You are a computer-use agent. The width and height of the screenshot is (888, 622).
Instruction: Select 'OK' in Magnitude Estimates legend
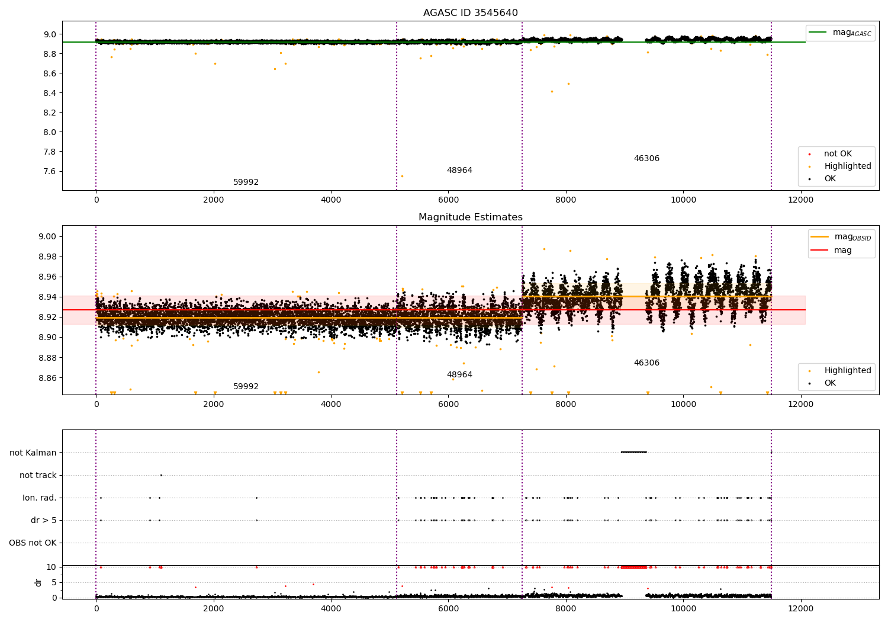click(830, 383)
